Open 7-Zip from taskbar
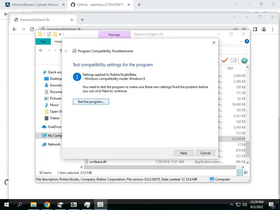The height and width of the screenshot is (210, 280). click(74, 205)
